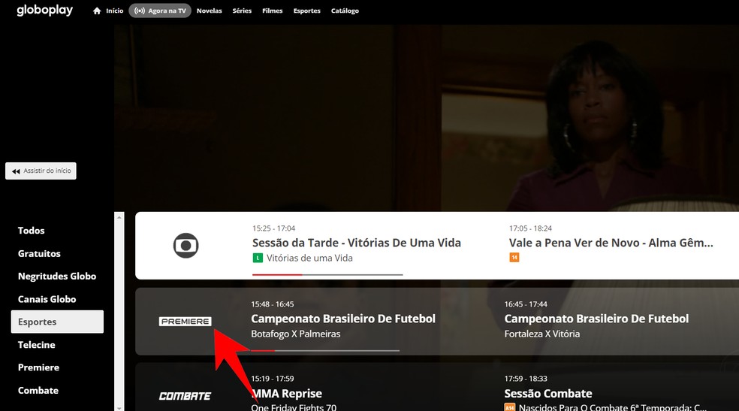Click the Globo program progress bar
The width and height of the screenshot is (739, 411).
point(327,274)
